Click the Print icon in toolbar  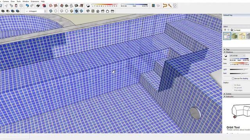tap(38, 6)
